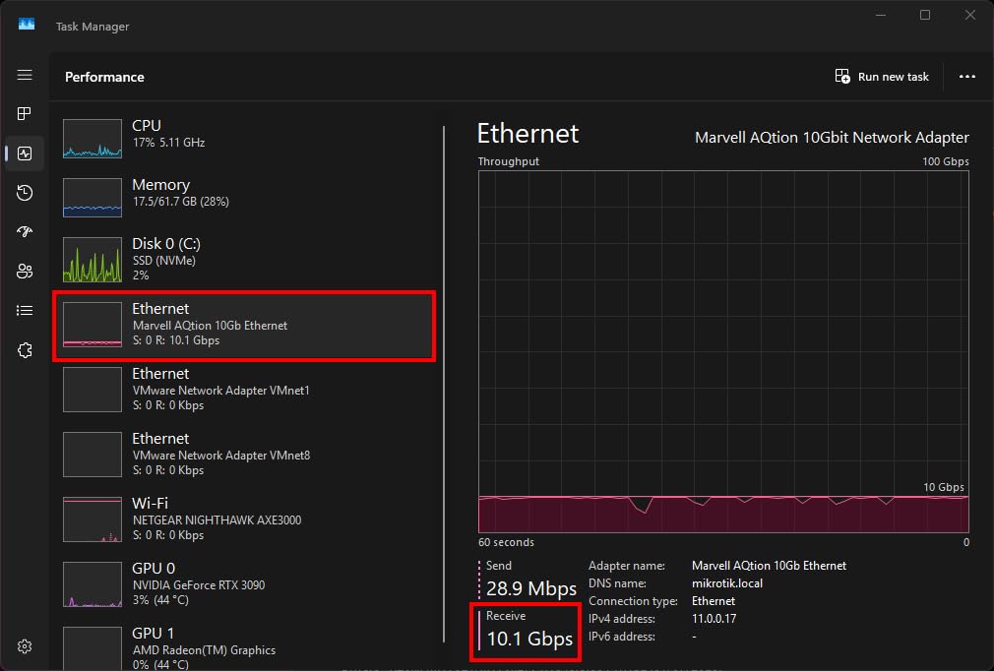Viewport: 994px width, 671px height.
Task: Select GPU 0 NVIDIA GeForce item
Action: [243, 584]
